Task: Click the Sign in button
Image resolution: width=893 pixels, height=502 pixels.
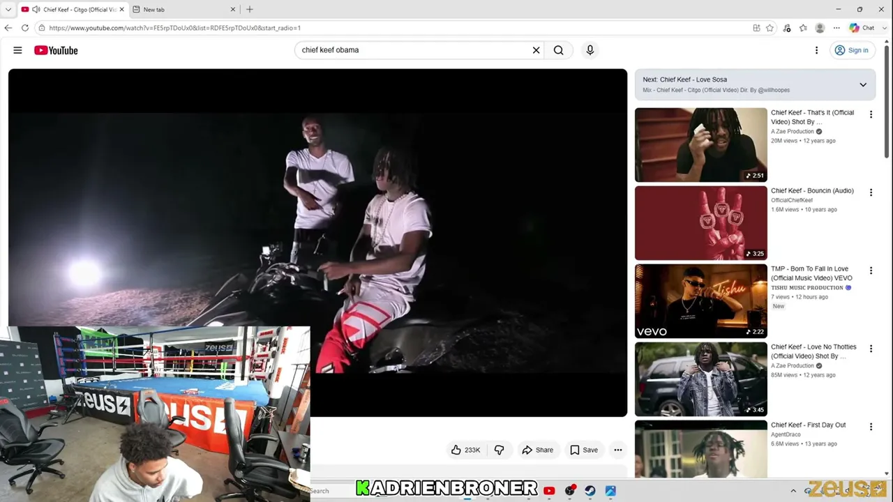Action: pos(853,50)
